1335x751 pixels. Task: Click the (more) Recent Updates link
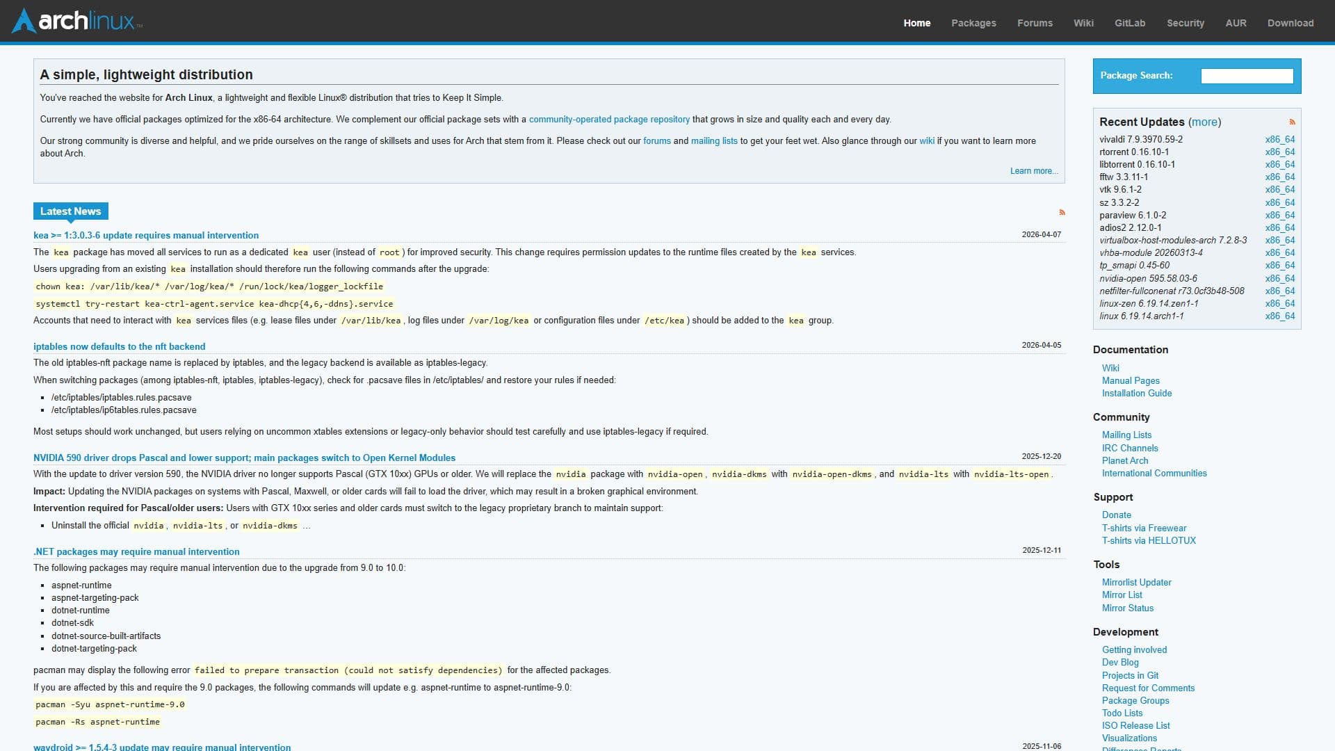[1204, 122]
